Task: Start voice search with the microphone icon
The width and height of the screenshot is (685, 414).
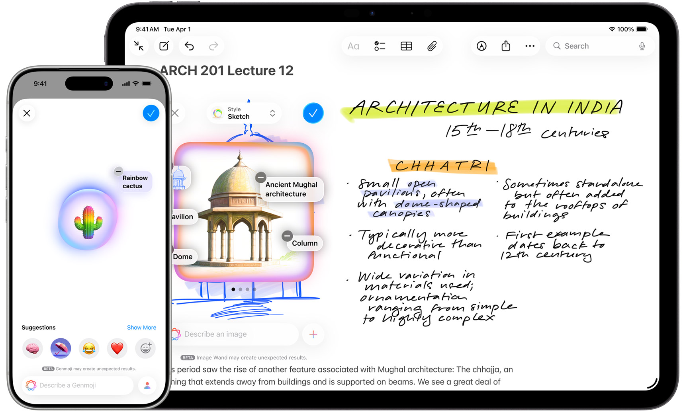Action: [x=642, y=46]
